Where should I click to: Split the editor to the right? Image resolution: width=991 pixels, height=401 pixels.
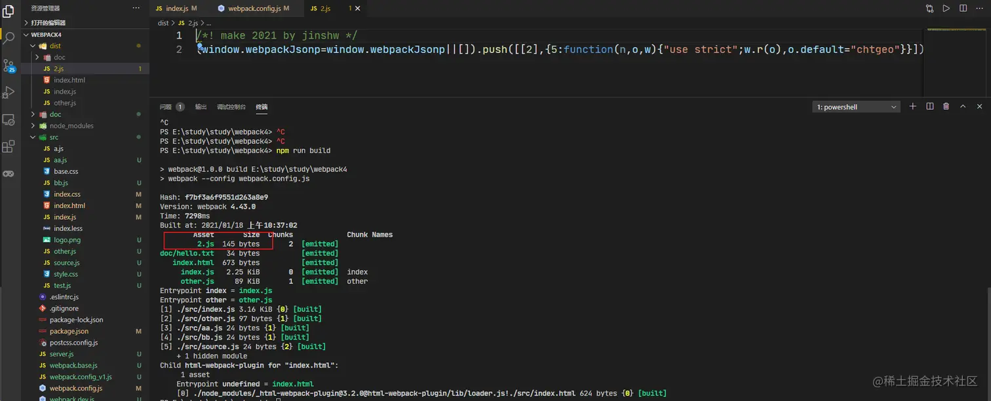pyautogui.click(x=963, y=9)
